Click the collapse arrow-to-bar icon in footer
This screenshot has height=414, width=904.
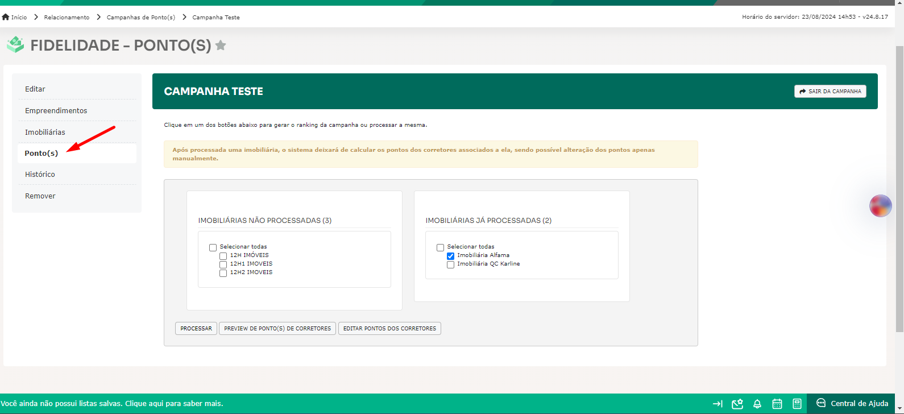pos(718,404)
